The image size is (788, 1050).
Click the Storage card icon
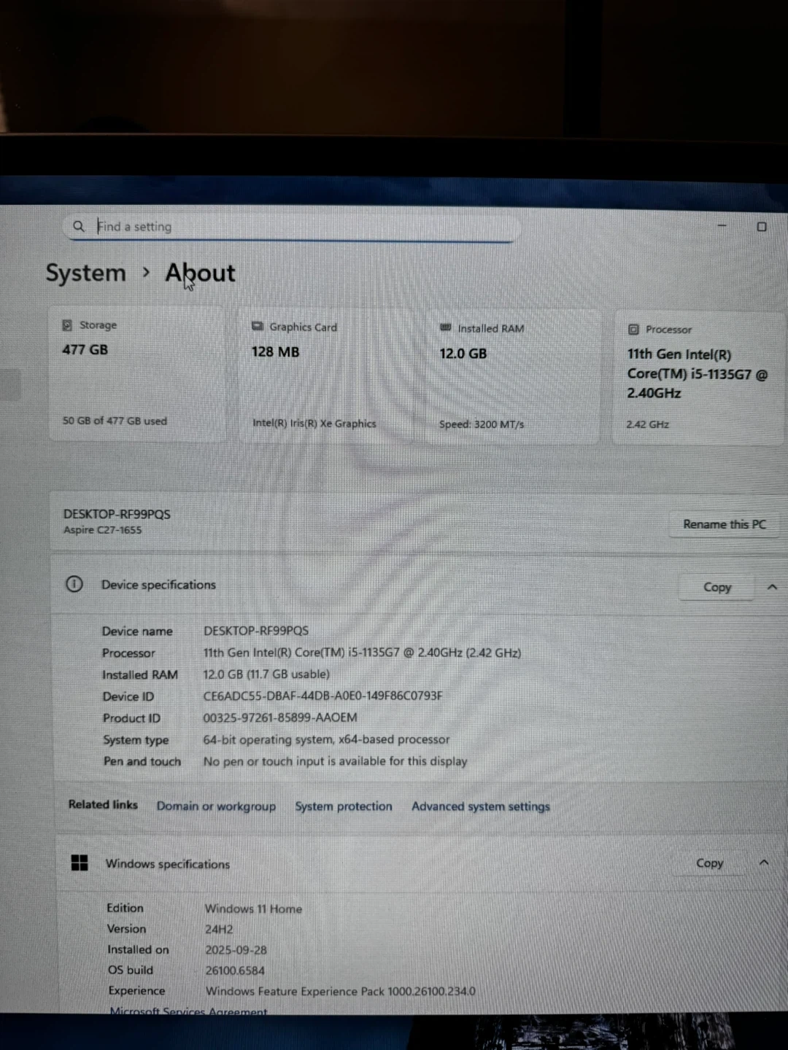click(x=67, y=325)
